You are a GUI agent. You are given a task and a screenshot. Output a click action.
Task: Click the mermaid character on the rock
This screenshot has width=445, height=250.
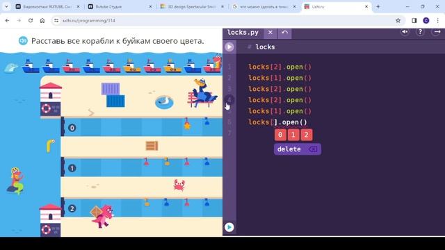(x=16, y=181)
